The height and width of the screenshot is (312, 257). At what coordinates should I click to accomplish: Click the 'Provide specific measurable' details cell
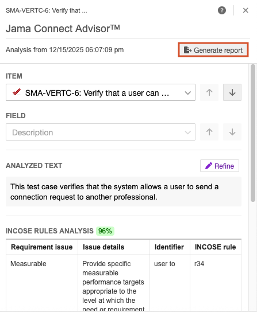(x=114, y=283)
